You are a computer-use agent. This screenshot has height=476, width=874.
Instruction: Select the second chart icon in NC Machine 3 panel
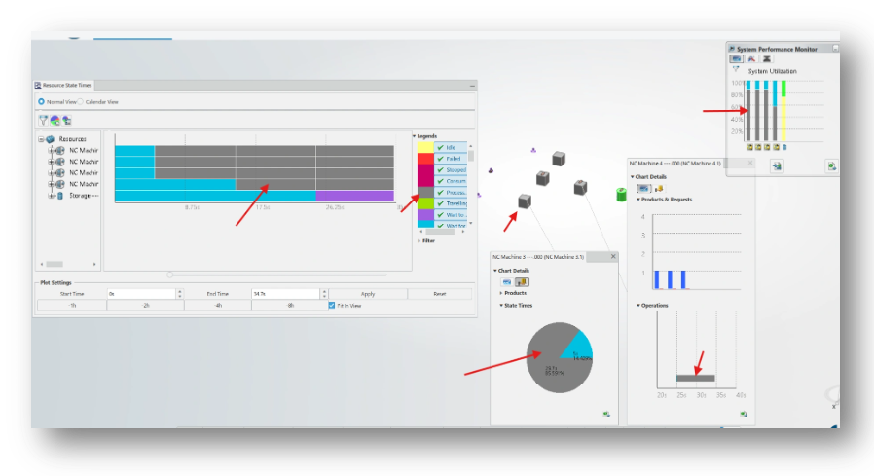click(x=522, y=282)
